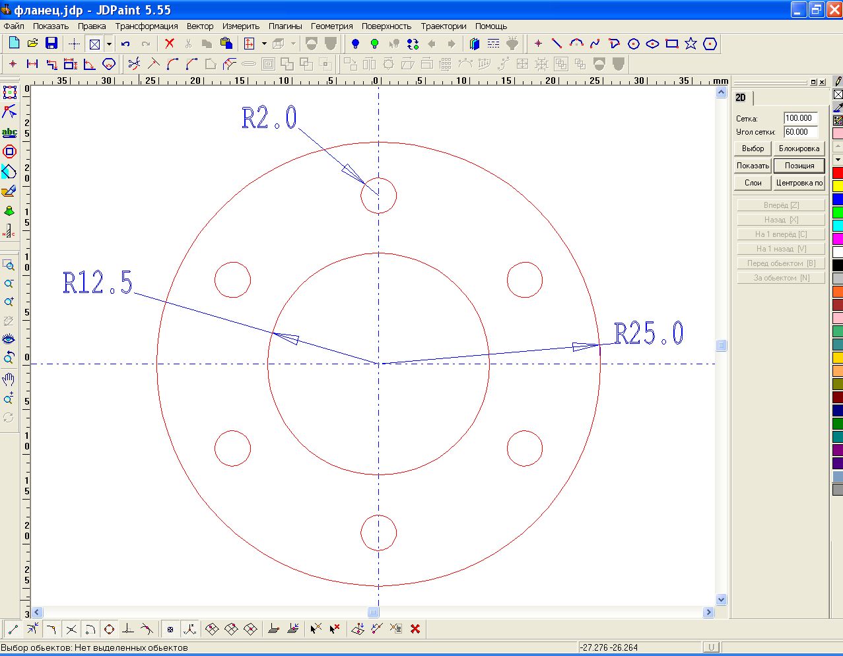Pick the straight line drawing tool
Viewport: 843px width, 656px height.
[557, 44]
